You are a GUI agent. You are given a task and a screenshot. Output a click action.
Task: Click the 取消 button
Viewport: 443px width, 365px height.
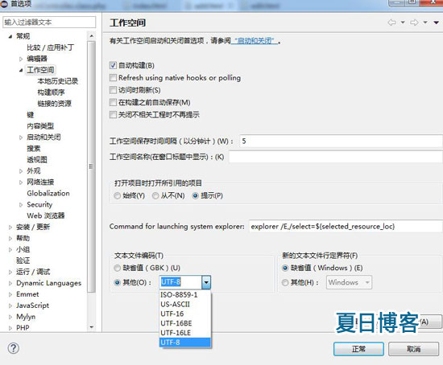[x=414, y=349]
